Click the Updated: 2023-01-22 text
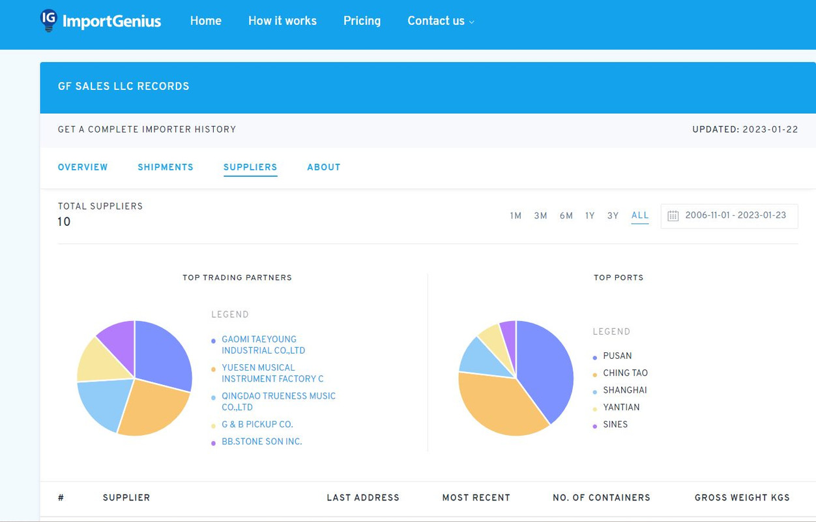Image resolution: width=816 pixels, height=522 pixels. click(745, 129)
